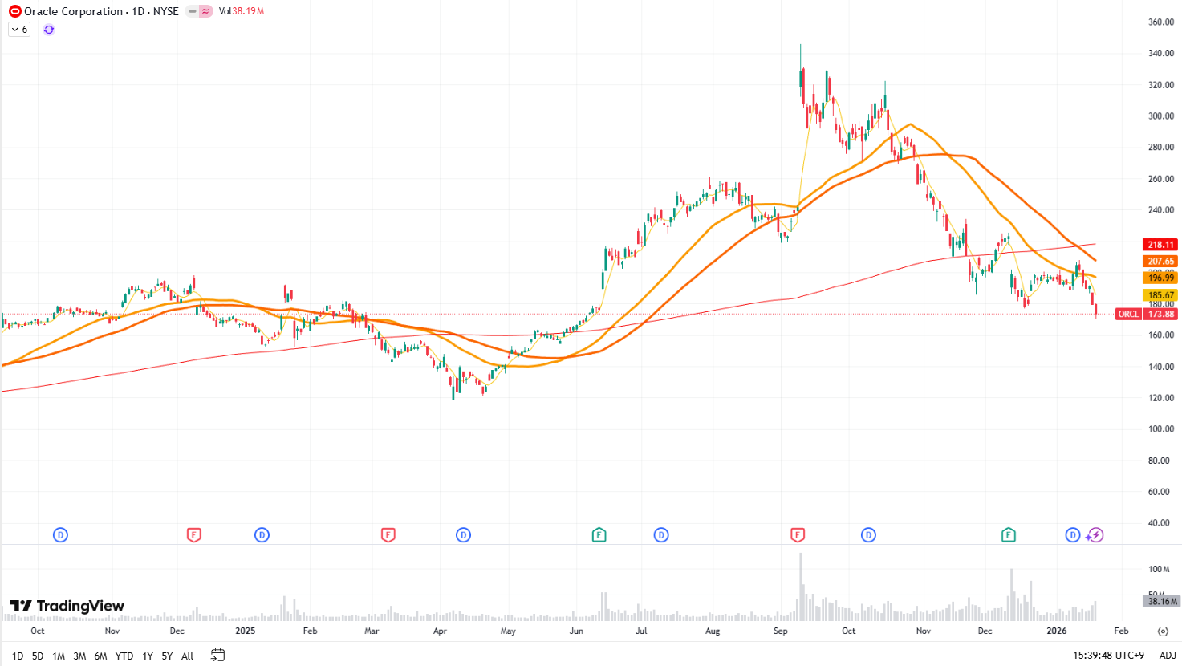Open the timezone menu showing UTC+9
Image resolution: width=1182 pixels, height=666 pixels.
click(x=1109, y=656)
